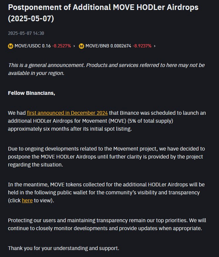Viewport: 219px width, 257px height.
Task: Click the paragraph starting "In the meantime"
Action: pos(106,192)
